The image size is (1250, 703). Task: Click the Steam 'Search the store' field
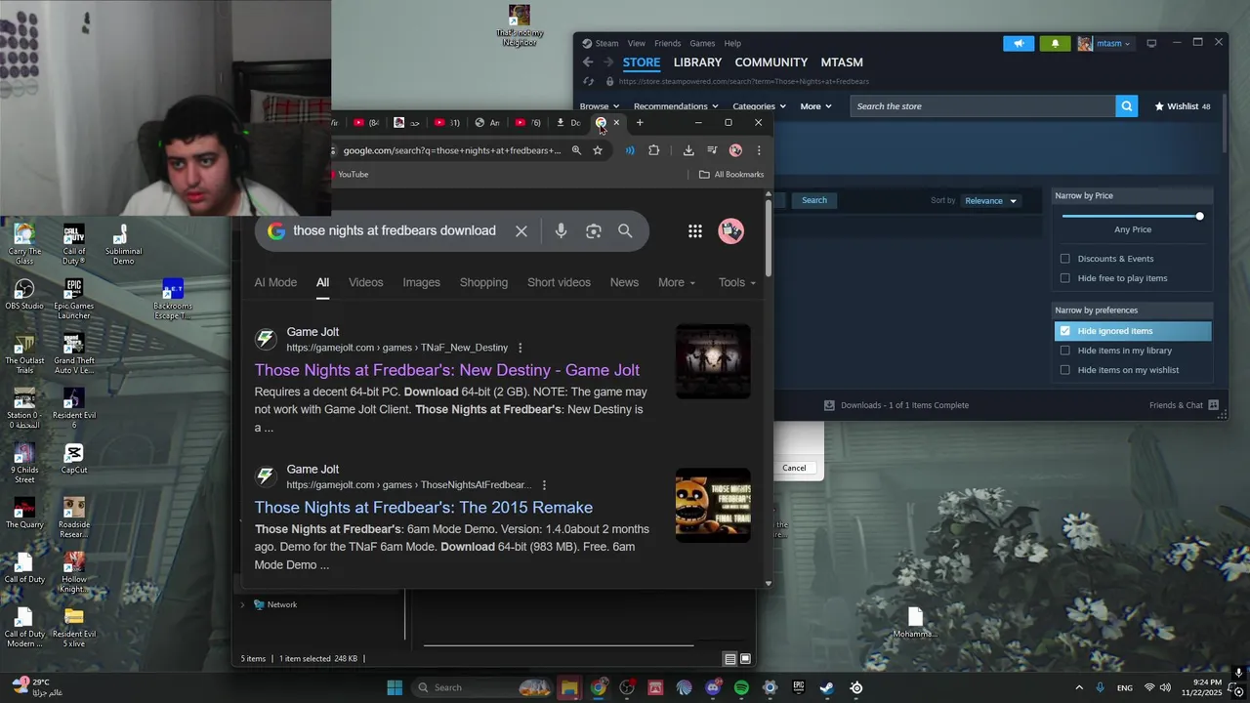point(982,106)
